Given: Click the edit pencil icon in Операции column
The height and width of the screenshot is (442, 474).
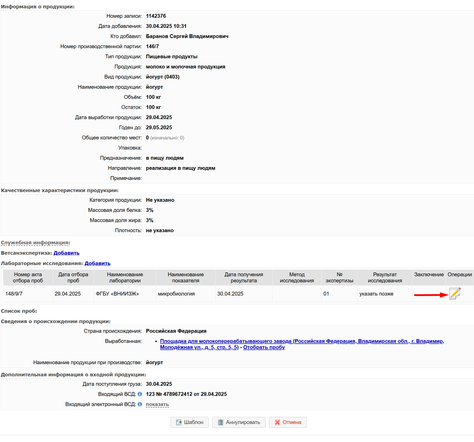Looking at the screenshot, I should click(455, 293).
